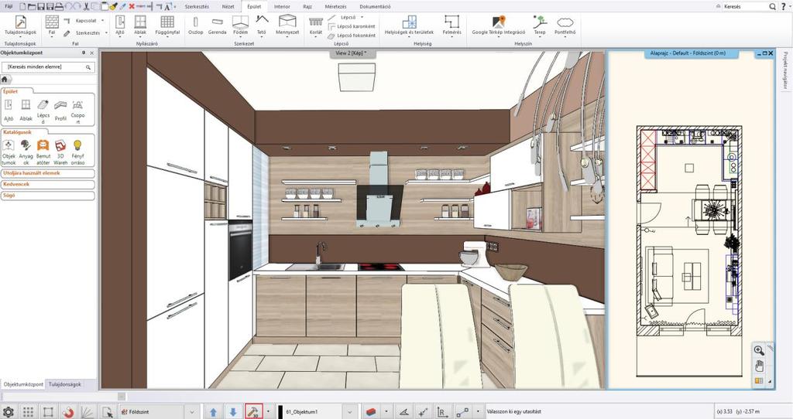Click the black color swatch in status bar

pyautogui.click(x=280, y=412)
